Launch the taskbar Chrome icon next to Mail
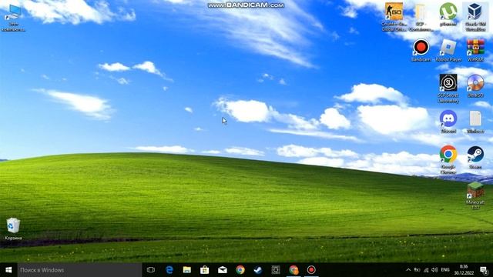Screen dimensions: 493x277 tap(240, 270)
